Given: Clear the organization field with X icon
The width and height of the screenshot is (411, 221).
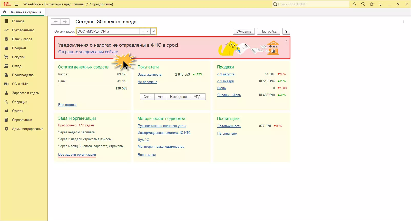Looking at the screenshot, I should pos(148,31).
